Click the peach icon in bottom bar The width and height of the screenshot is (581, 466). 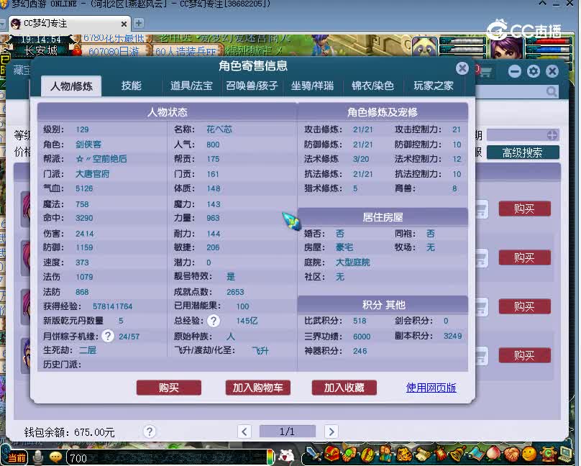(x=494, y=454)
